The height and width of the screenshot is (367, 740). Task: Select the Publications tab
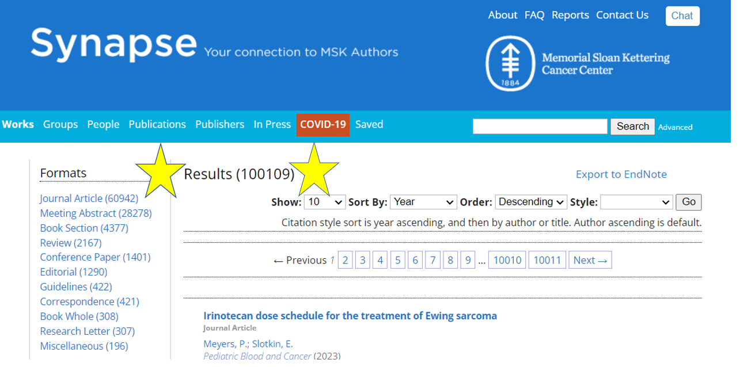pyautogui.click(x=157, y=124)
